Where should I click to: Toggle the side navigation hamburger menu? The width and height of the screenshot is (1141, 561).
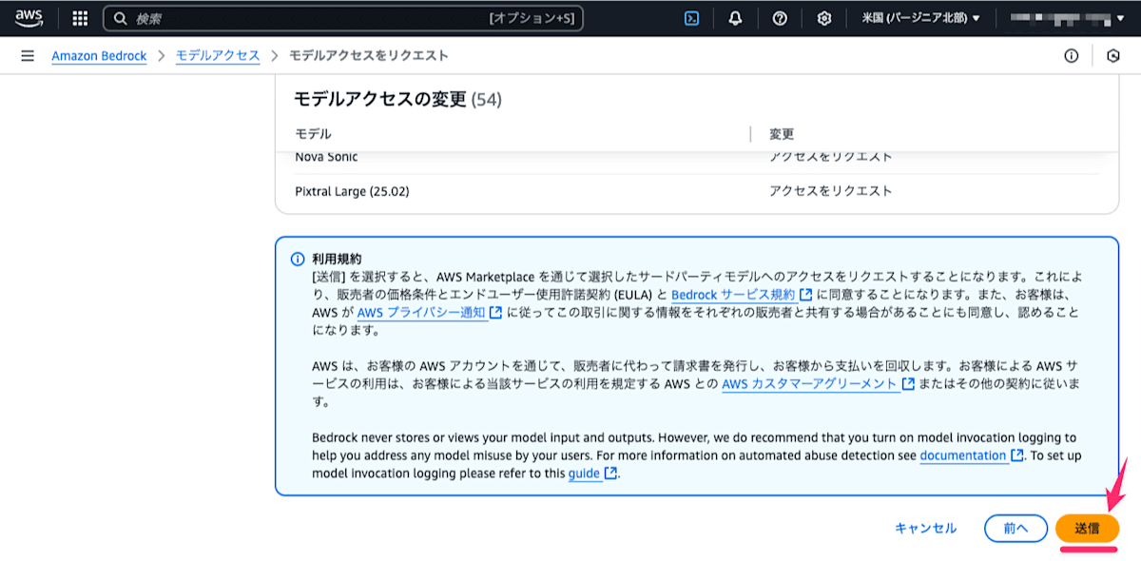[28, 56]
